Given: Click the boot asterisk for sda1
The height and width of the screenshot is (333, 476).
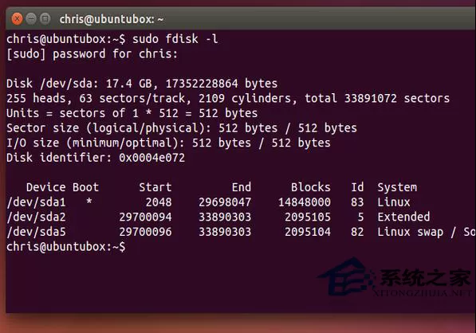Looking at the screenshot, I should coord(89,202).
